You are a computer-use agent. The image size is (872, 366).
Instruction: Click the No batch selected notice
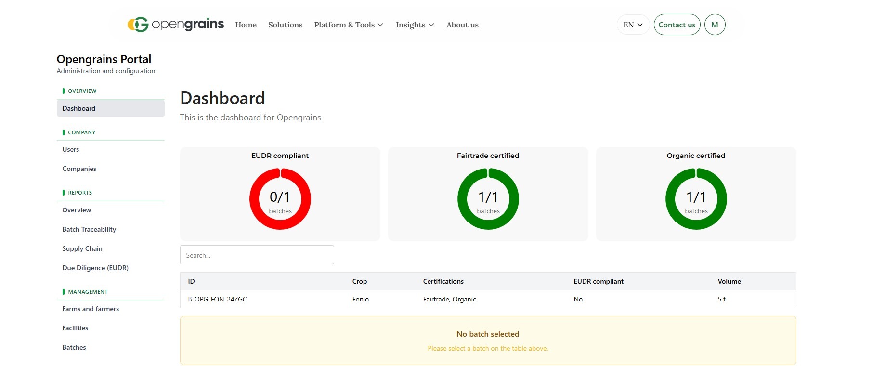click(x=488, y=340)
